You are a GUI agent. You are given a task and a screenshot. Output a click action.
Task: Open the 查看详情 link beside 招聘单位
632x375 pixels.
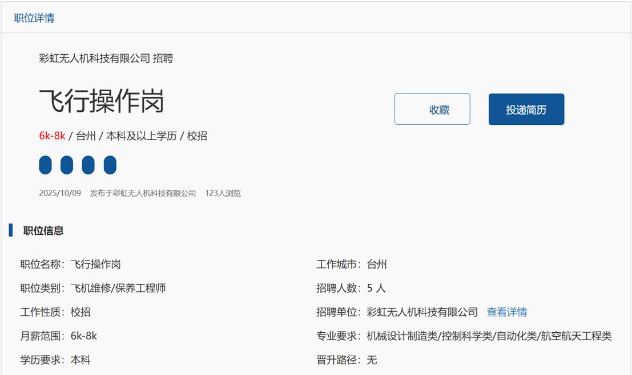(506, 312)
